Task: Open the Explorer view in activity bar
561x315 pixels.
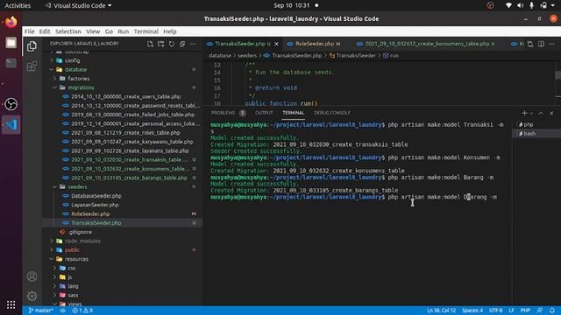Action: (32, 46)
